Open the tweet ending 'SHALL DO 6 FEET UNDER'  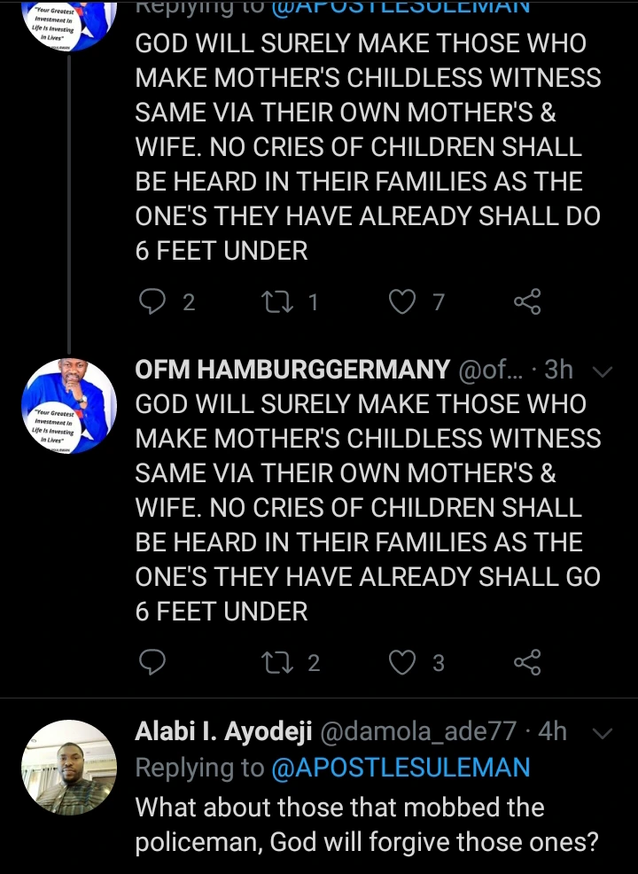click(x=368, y=146)
